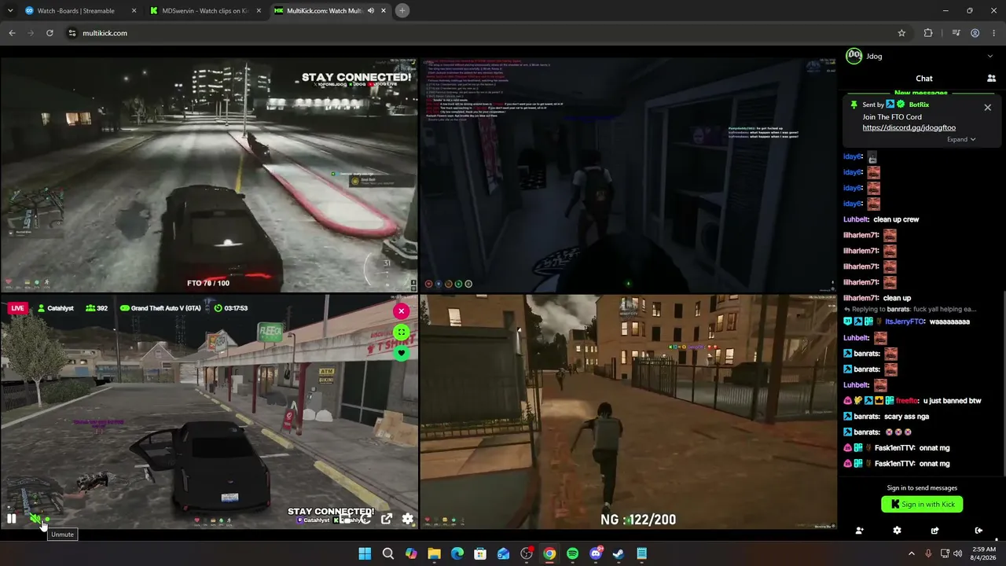Switch to the MDSwervin Kick clips tab
The height and width of the screenshot is (566, 1006).
pos(205,11)
